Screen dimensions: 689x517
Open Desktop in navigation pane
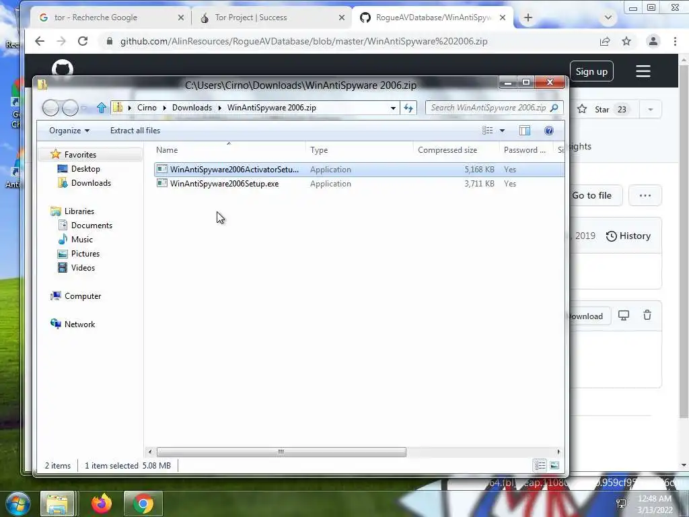point(85,169)
